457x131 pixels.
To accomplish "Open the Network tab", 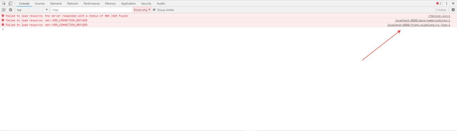I will pos(72,4).
